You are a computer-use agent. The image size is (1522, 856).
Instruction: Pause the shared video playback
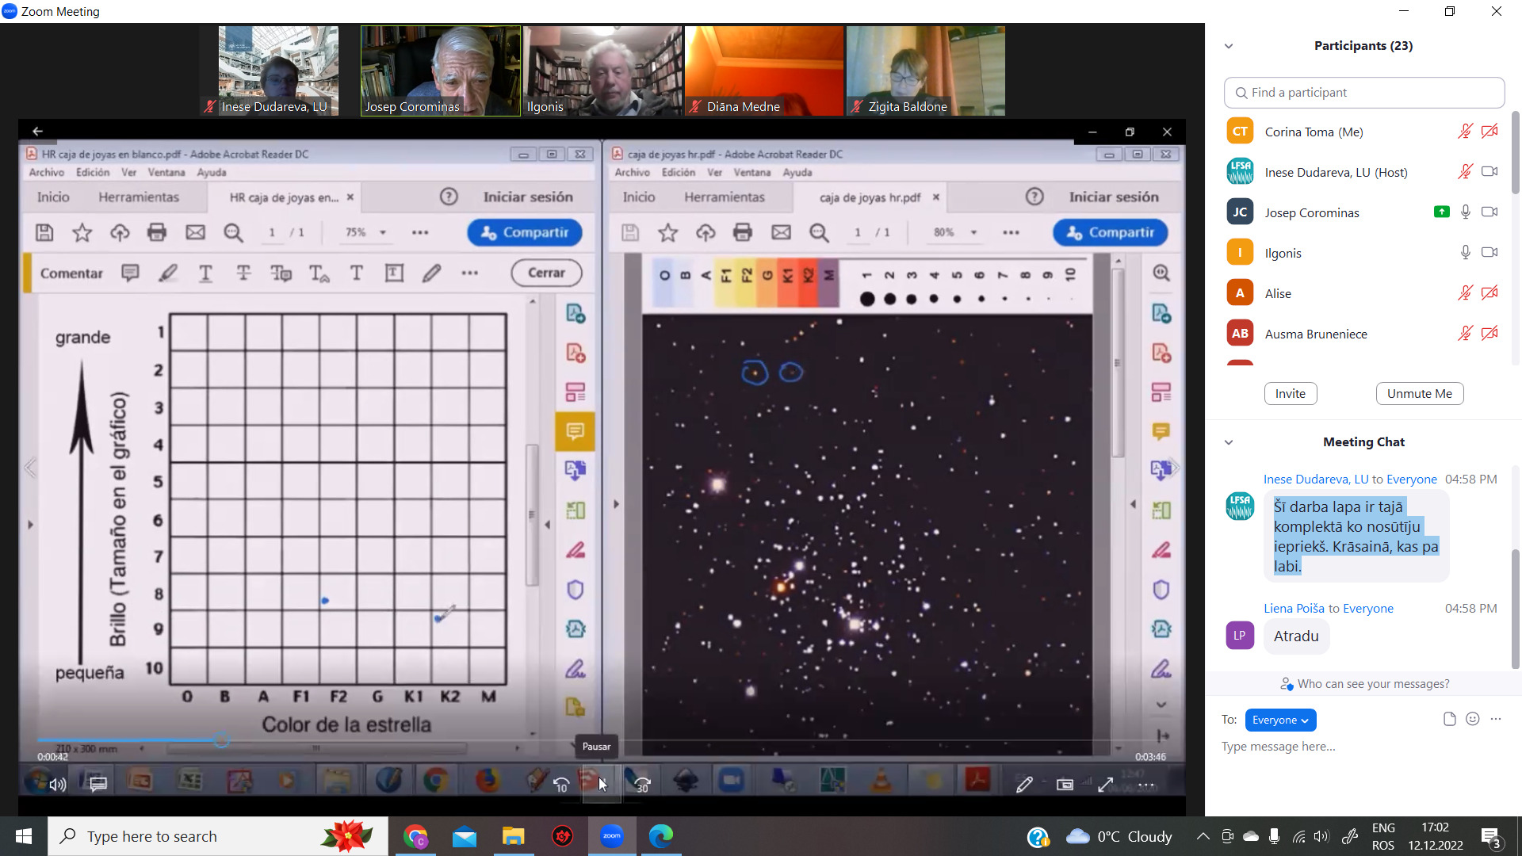[602, 784]
